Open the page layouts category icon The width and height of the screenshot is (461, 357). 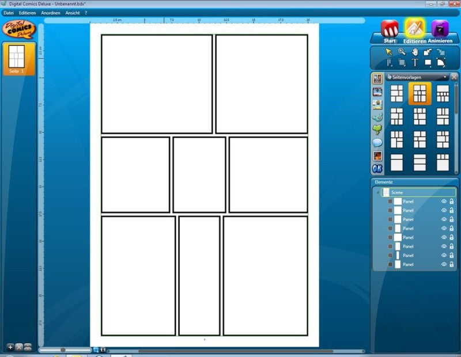pos(377,78)
